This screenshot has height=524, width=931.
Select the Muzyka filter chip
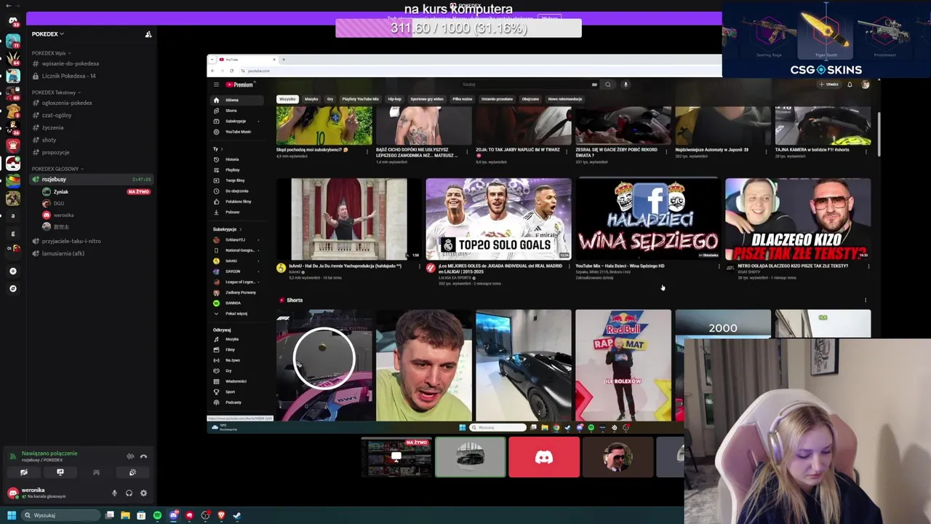pyautogui.click(x=311, y=99)
